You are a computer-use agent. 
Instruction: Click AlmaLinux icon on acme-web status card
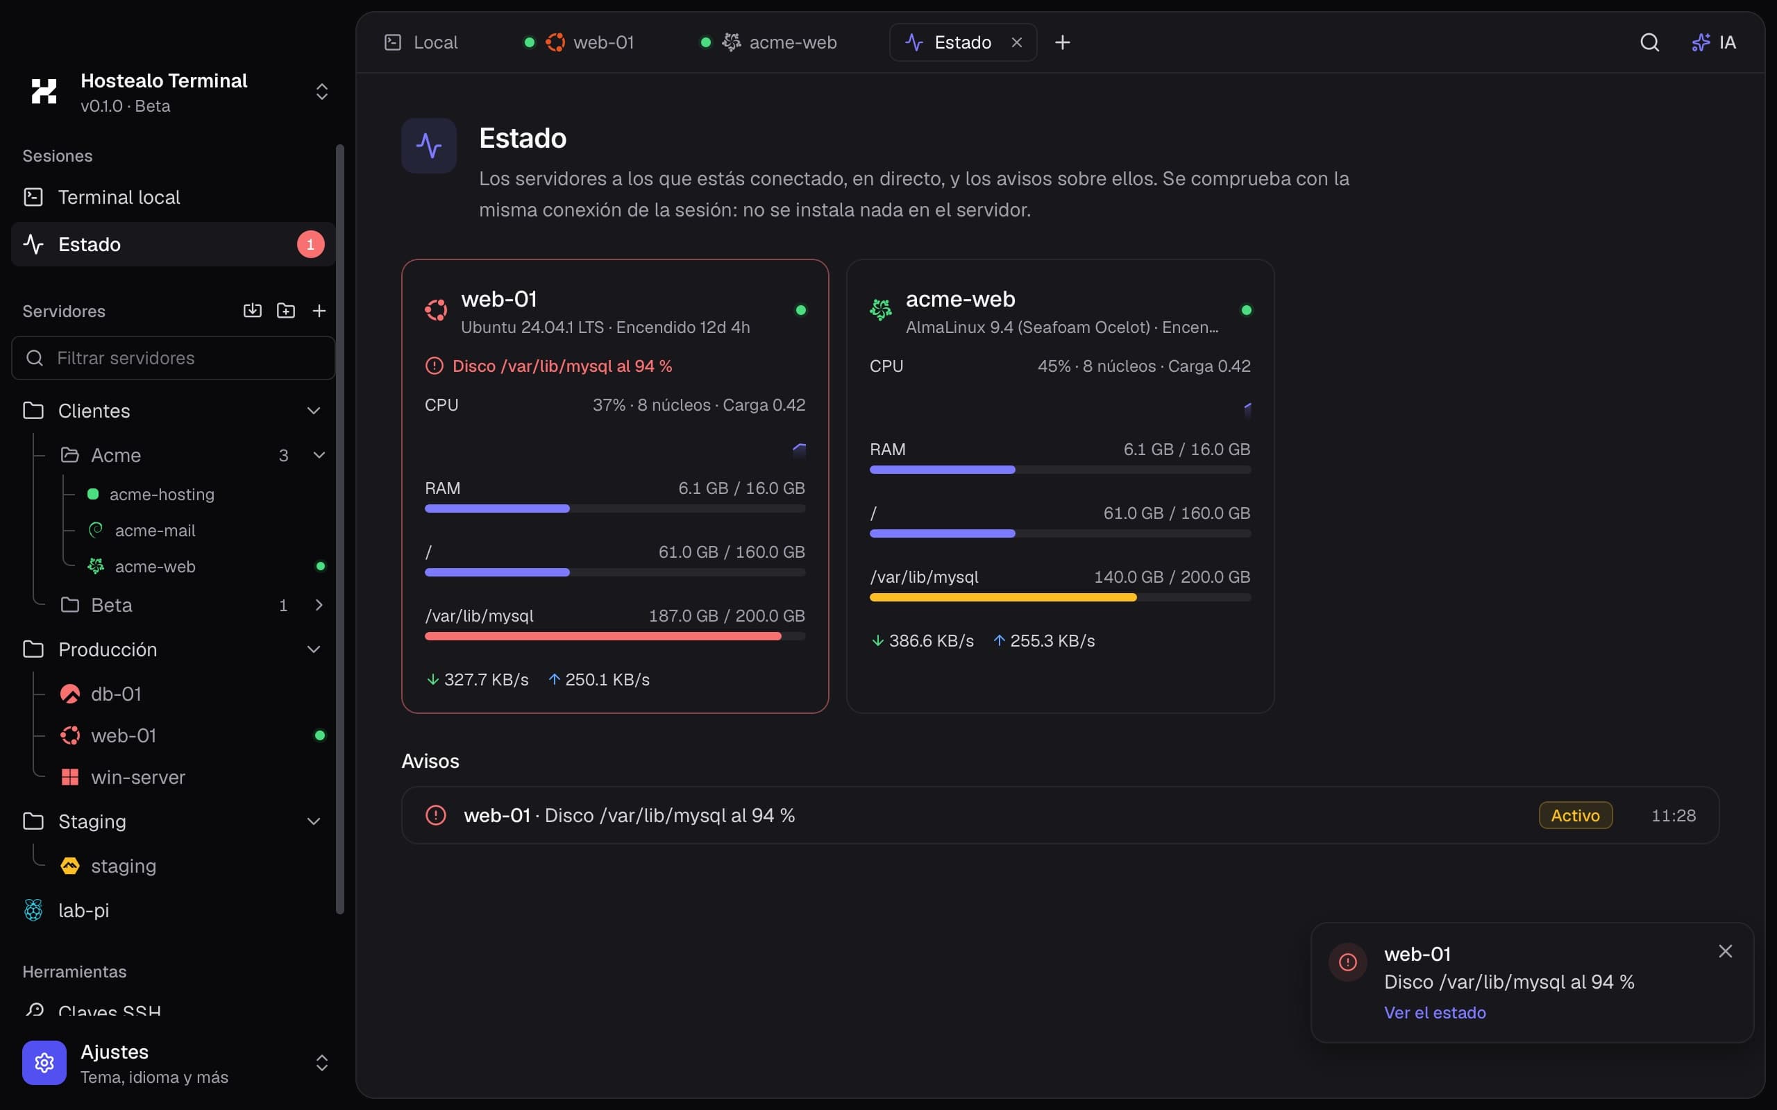click(880, 310)
